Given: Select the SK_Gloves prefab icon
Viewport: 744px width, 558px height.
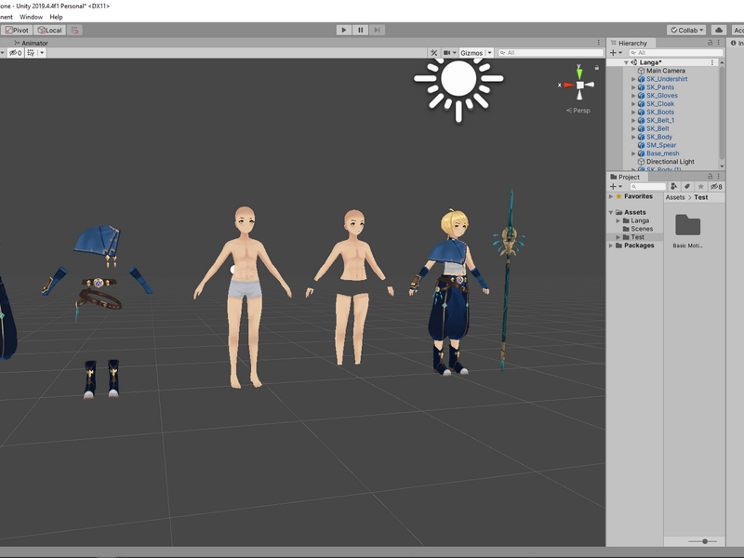Looking at the screenshot, I should click(x=641, y=96).
